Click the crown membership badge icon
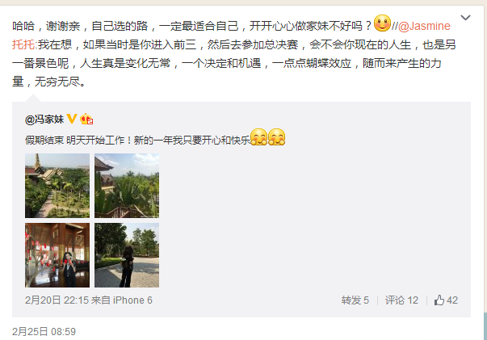The image size is (487, 340). [86, 119]
